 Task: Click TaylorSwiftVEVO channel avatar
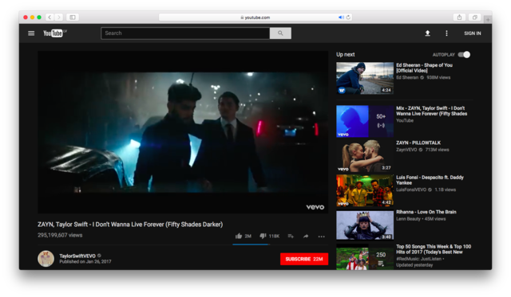coord(46,259)
